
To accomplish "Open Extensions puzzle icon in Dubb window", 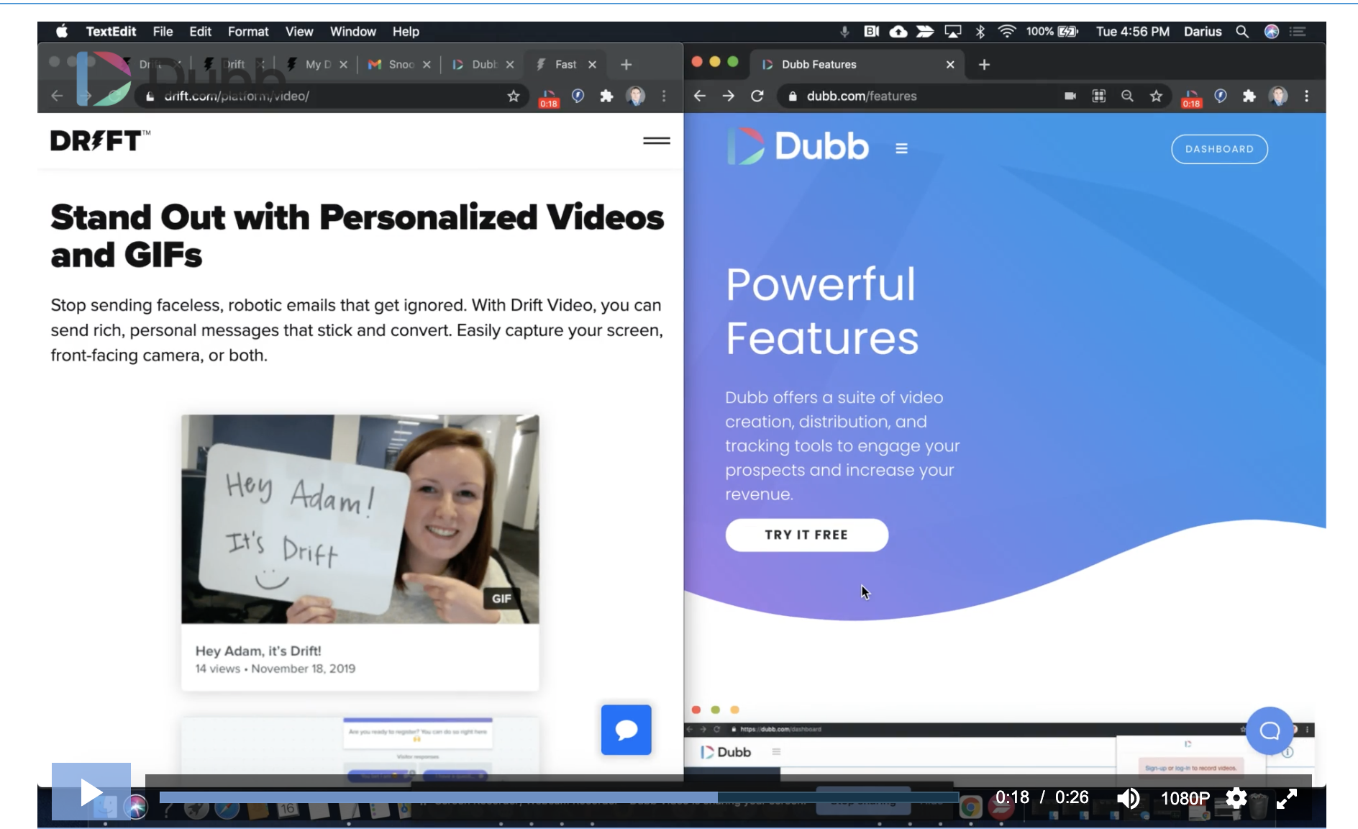I will point(1249,96).
